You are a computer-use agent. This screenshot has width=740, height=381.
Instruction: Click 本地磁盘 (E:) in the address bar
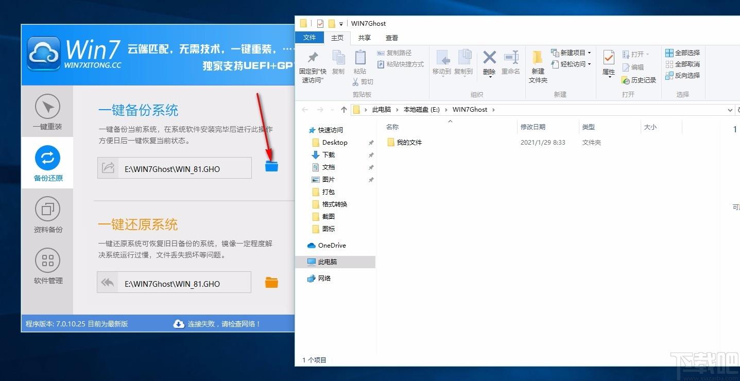point(421,110)
